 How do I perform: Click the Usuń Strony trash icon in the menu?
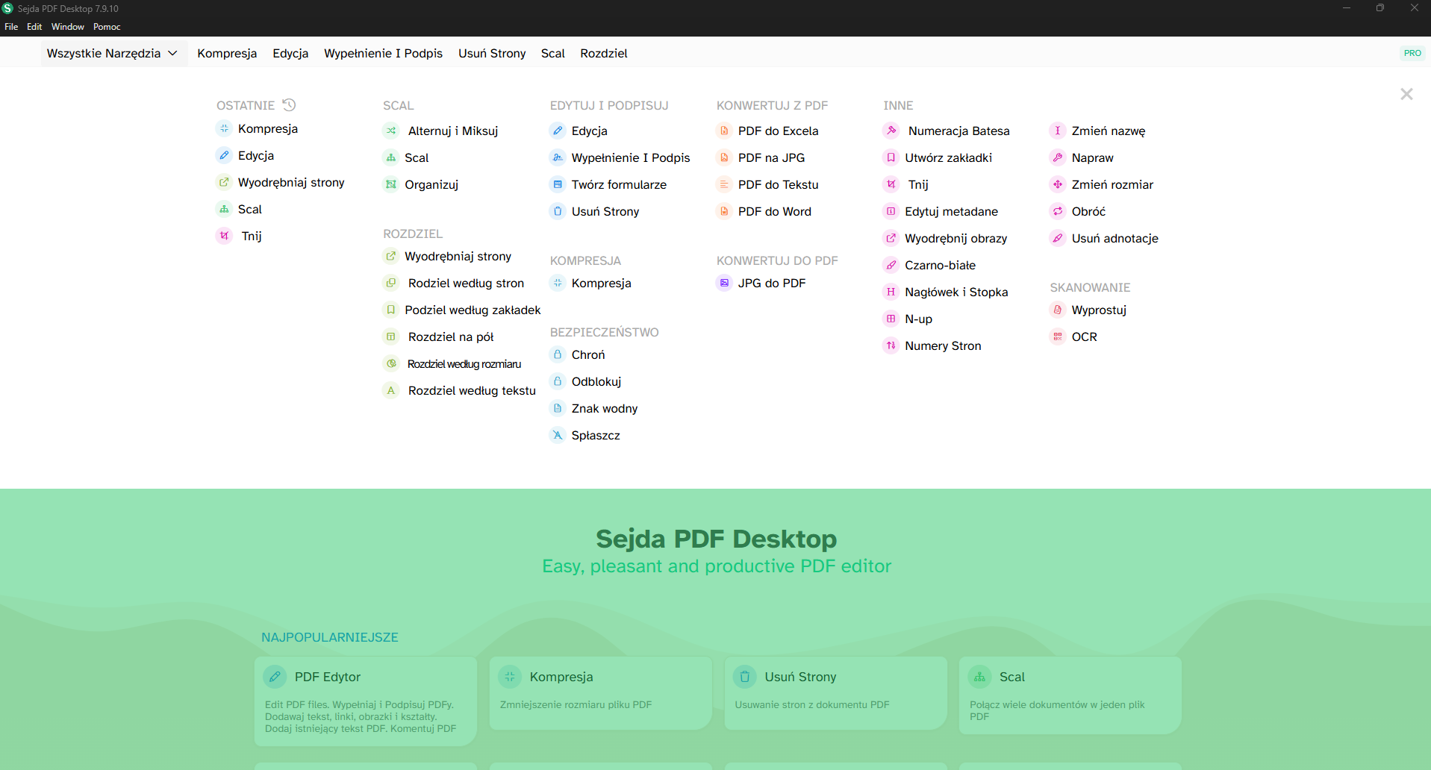pyautogui.click(x=558, y=211)
